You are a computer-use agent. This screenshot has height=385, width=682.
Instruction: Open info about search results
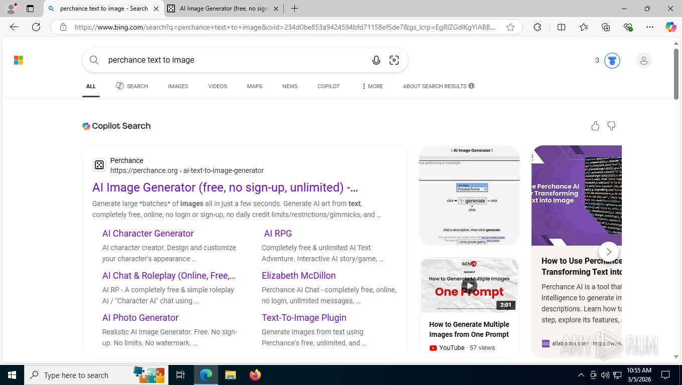(x=471, y=86)
